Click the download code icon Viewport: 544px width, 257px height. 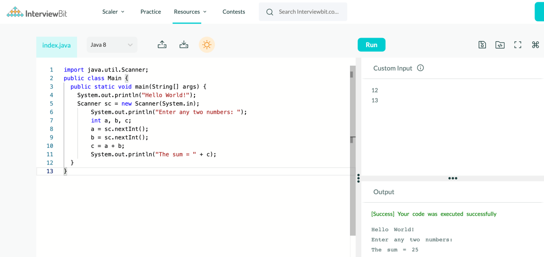[x=184, y=44]
